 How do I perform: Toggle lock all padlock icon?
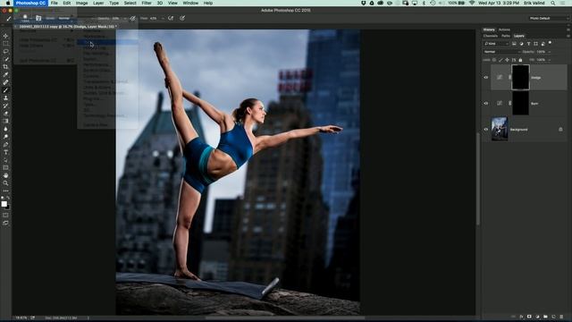click(520, 60)
